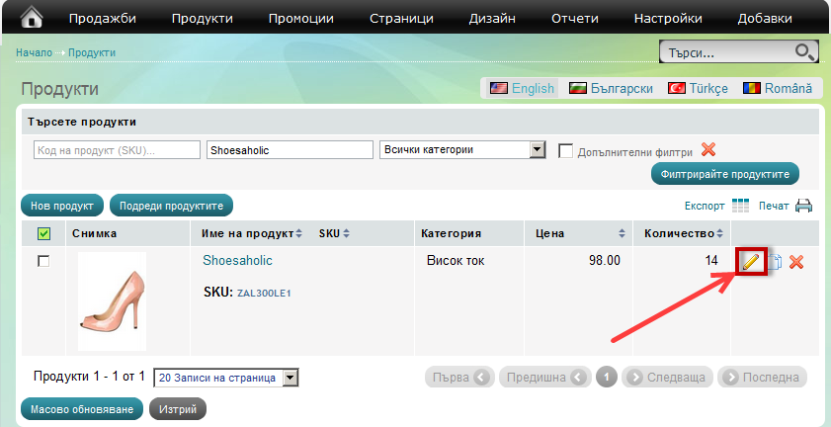Viewport: 831px width, 427px height.
Task: Open the Настройки menu
Action: tap(668, 18)
